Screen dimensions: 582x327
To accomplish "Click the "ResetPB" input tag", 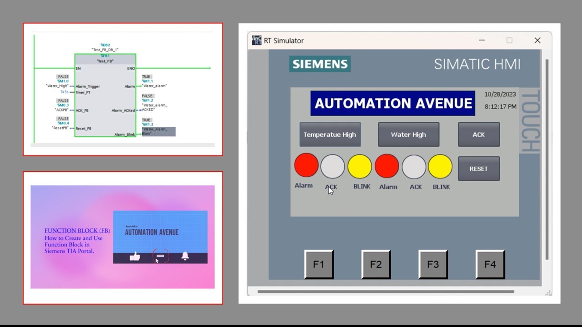I will pyautogui.click(x=60, y=128).
